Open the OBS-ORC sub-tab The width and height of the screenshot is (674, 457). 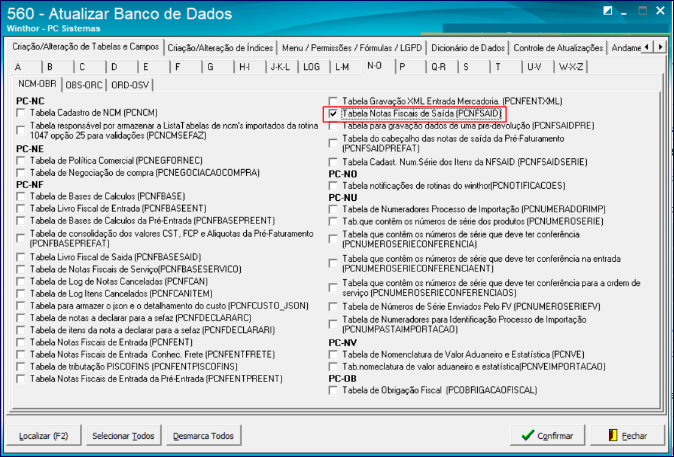coord(84,85)
